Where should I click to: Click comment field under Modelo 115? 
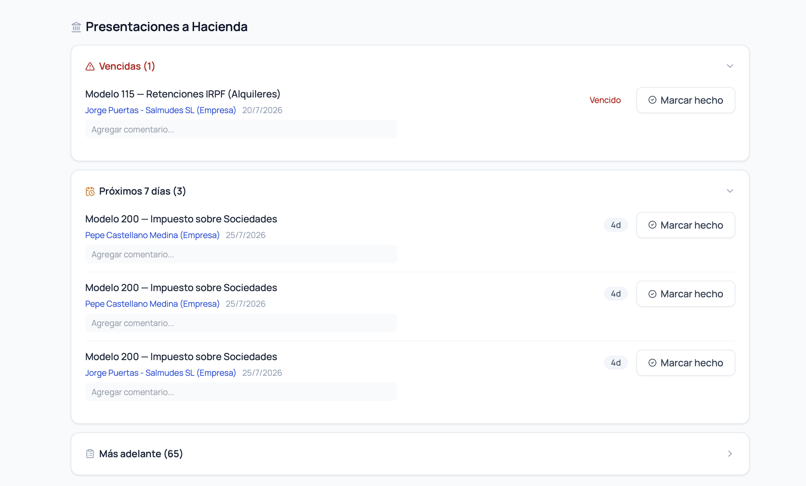(x=241, y=130)
